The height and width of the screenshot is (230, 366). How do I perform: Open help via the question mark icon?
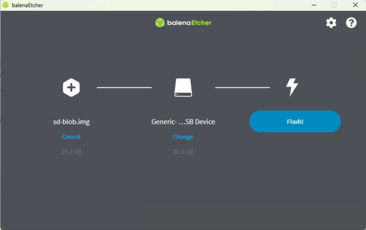click(351, 23)
